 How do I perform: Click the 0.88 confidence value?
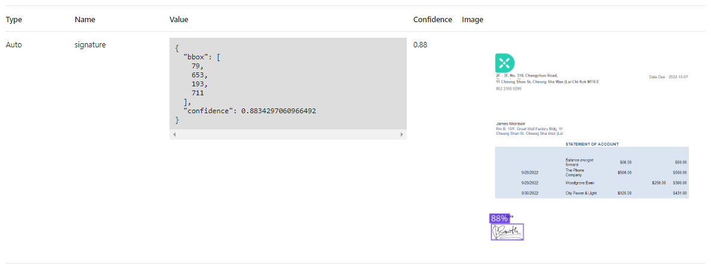click(x=420, y=44)
